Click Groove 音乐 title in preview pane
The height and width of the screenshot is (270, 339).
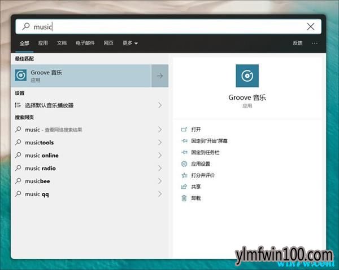point(247,98)
